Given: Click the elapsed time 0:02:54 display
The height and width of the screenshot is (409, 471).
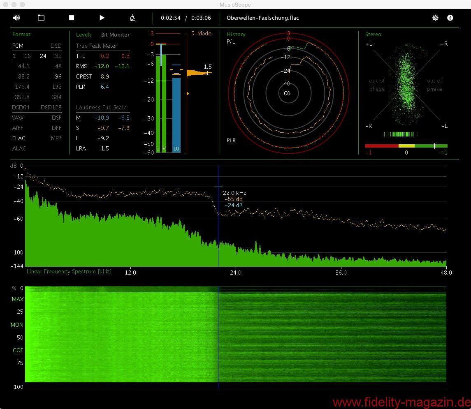Looking at the screenshot, I should pos(171,18).
